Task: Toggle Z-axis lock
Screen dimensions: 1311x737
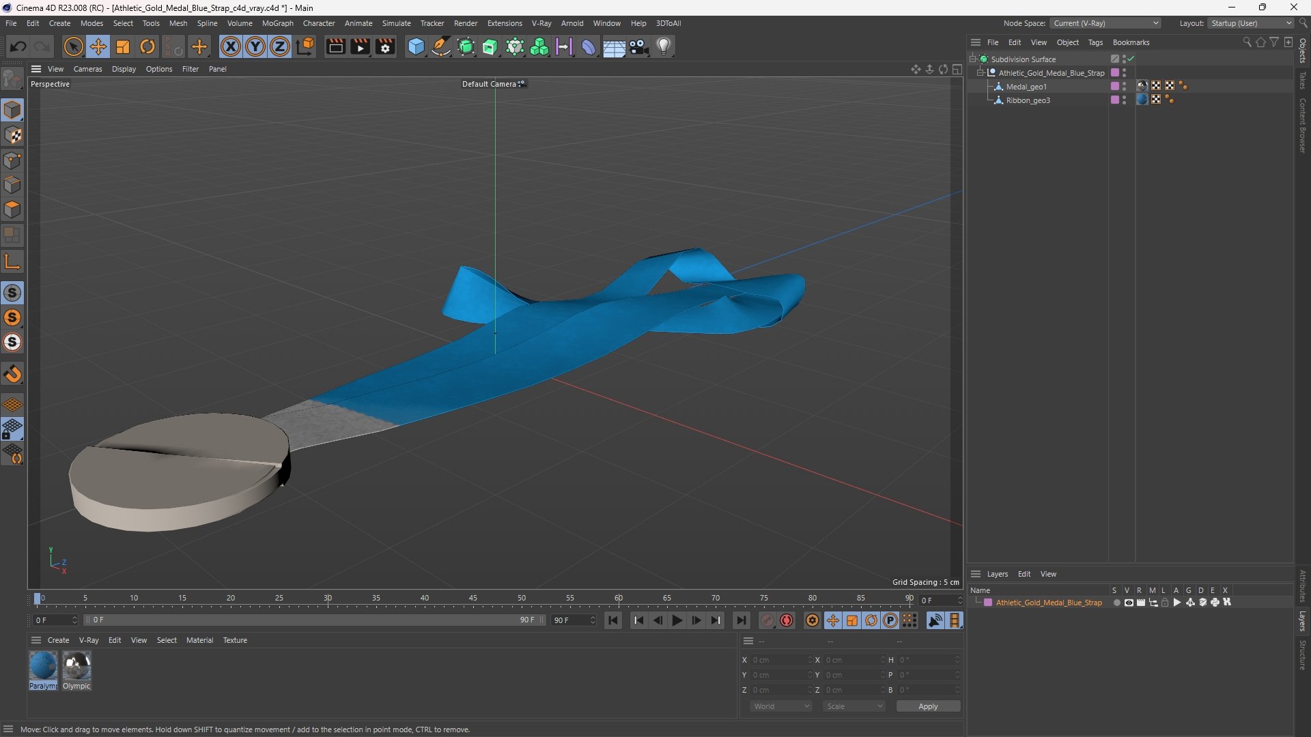Action: (x=280, y=46)
